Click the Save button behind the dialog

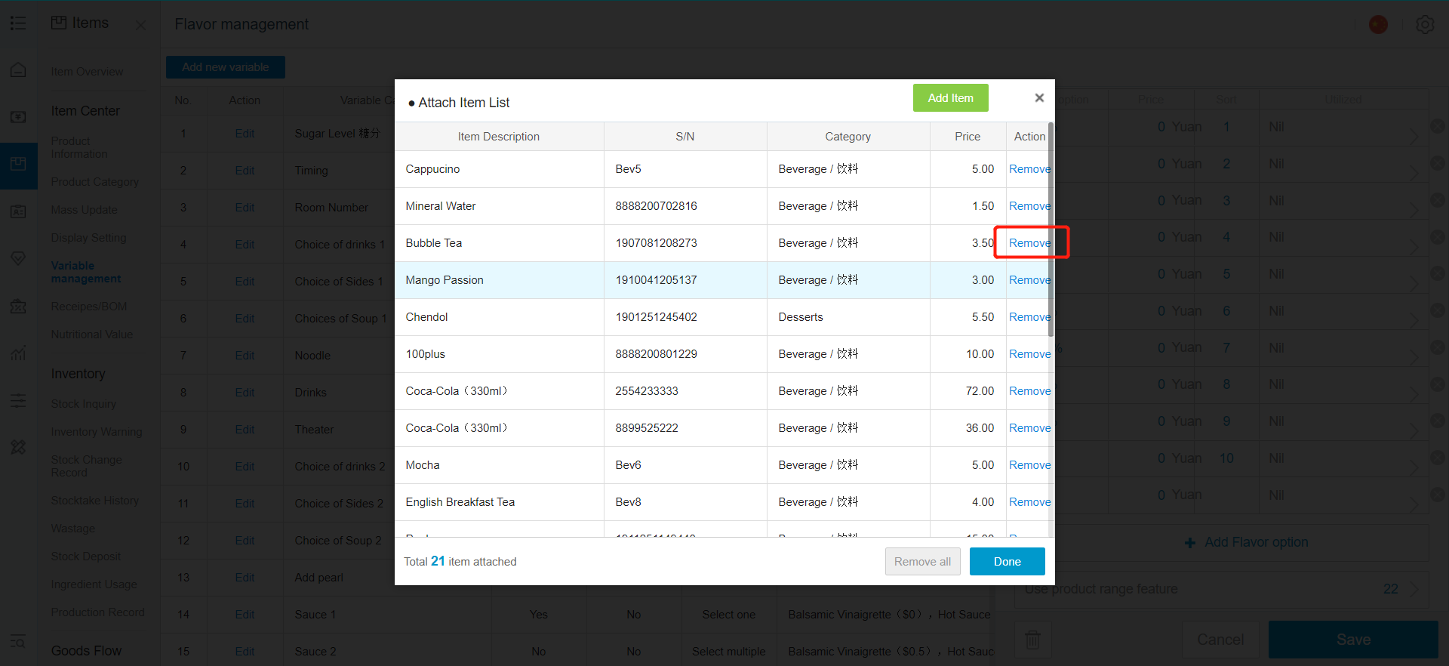(x=1353, y=640)
